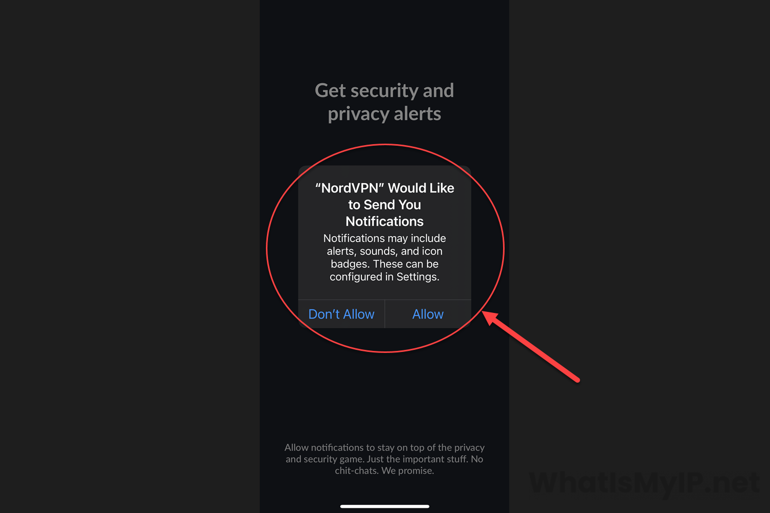Click the "privacy alerts" heading line
This screenshot has height=513, width=770.
(x=384, y=114)
